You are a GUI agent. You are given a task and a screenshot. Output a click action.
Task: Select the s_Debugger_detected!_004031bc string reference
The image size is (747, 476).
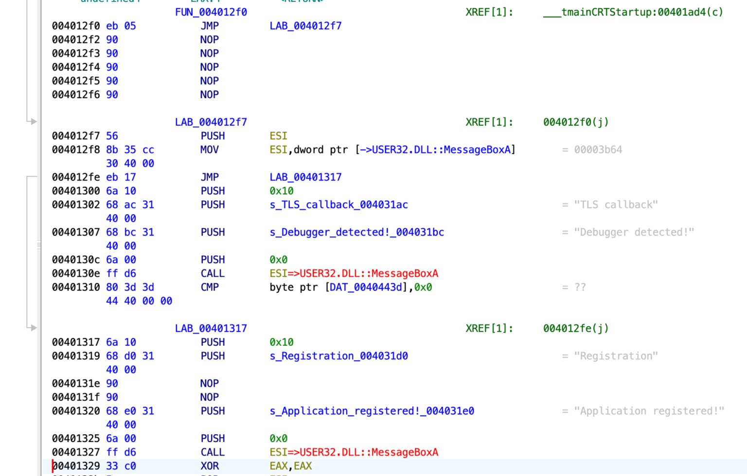click(x=357, y=232)
